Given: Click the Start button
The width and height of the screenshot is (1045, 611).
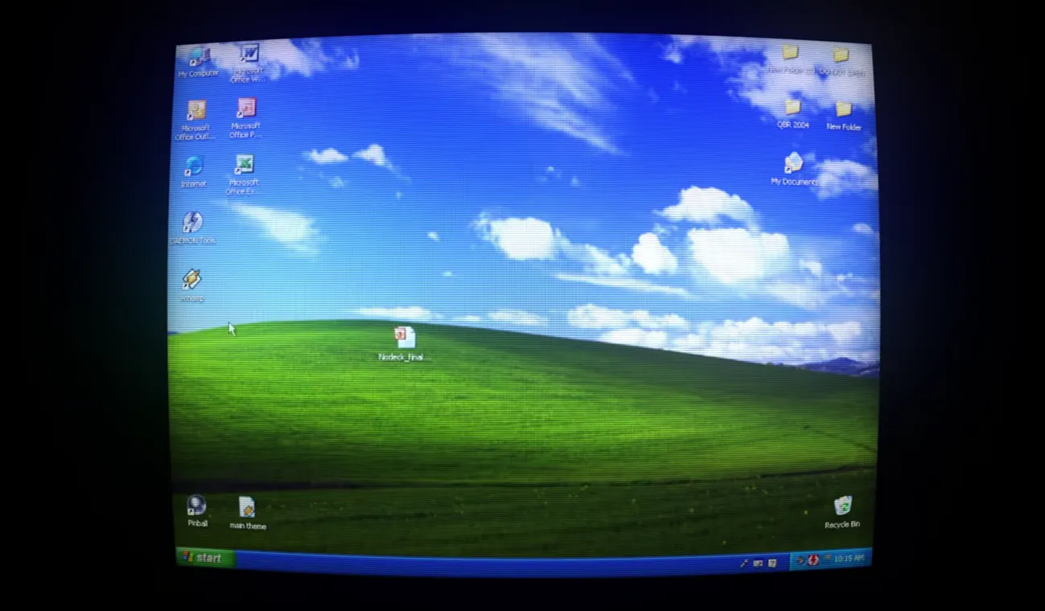Looking at the screenshot, I should [x=205, y=557].
